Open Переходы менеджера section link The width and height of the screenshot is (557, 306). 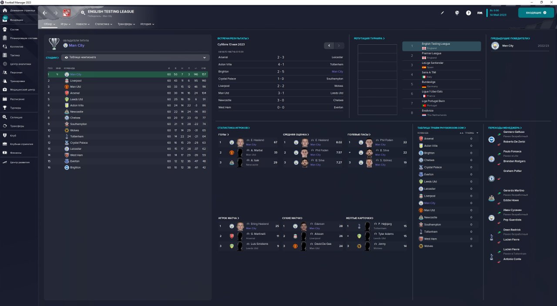point(505,128)
